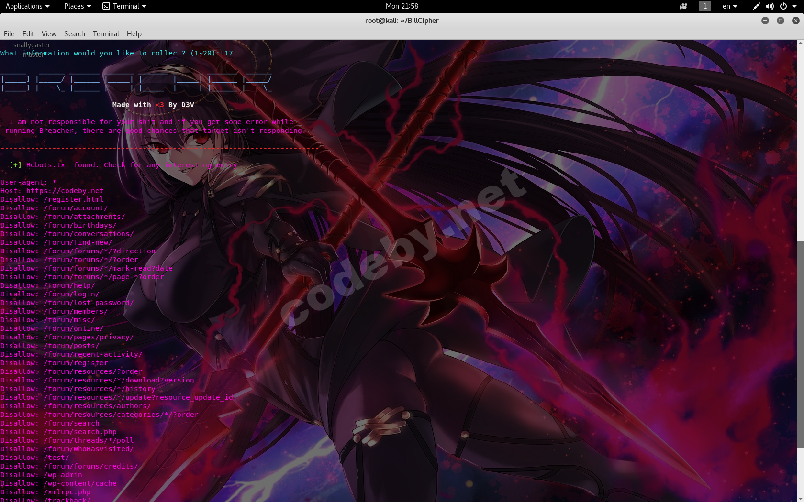Click the terminal scrollbar up arrow
Screen dimensions: 804x502
pos(800,43)
